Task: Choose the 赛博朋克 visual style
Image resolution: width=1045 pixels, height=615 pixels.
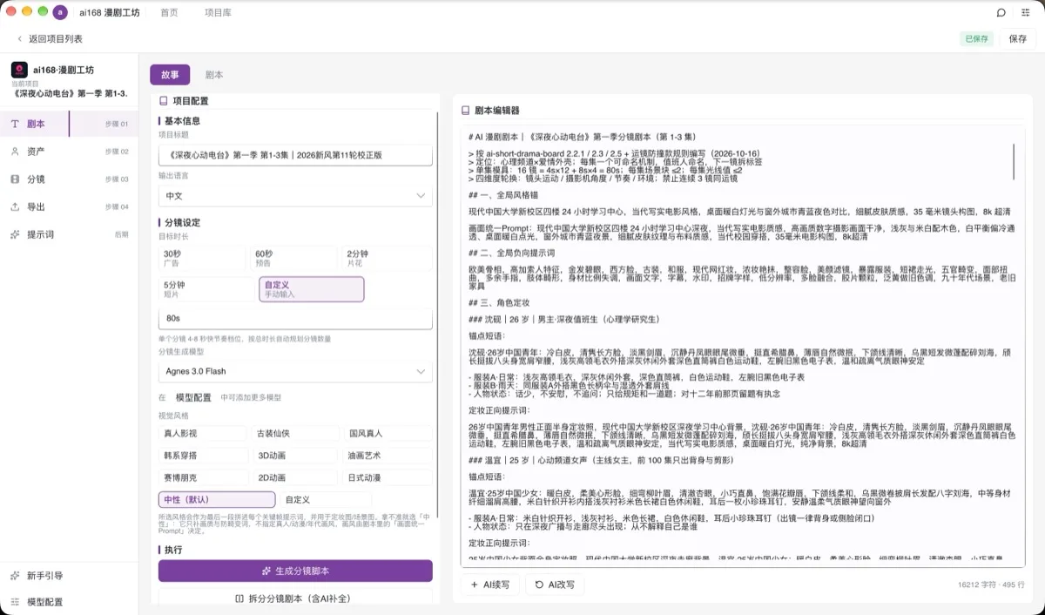Action: point(202,477)
